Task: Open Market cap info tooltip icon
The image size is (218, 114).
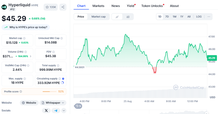Action: click(x=24, y=38)
